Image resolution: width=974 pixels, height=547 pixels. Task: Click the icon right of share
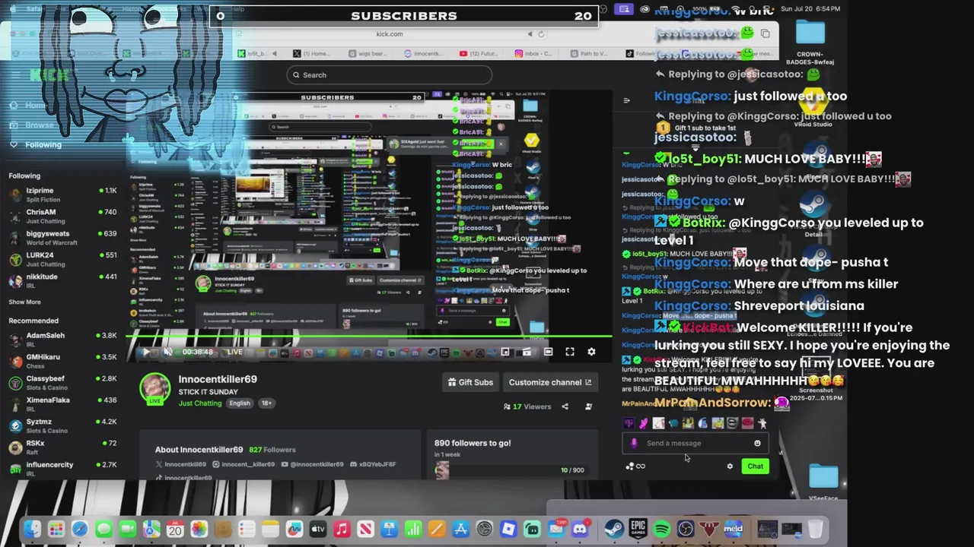click(x=588, y=406)
